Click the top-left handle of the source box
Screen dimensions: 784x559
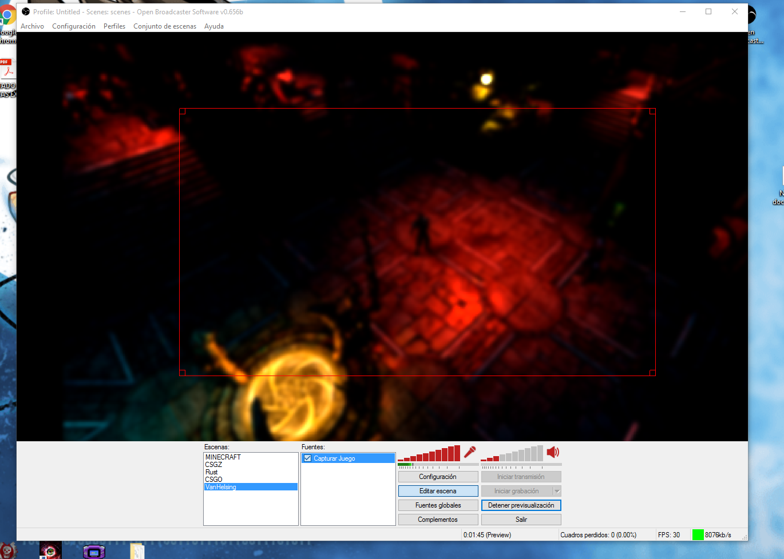click(183, 111)
